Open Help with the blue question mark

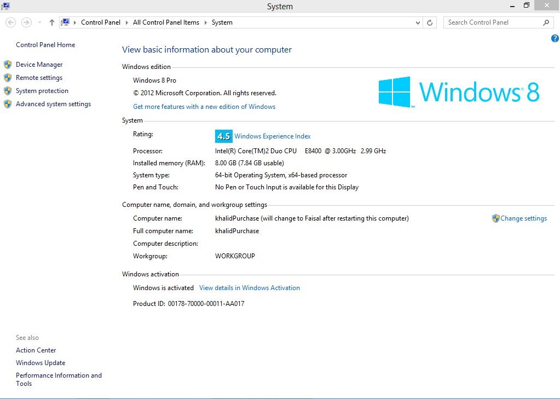tap(555, 38)
